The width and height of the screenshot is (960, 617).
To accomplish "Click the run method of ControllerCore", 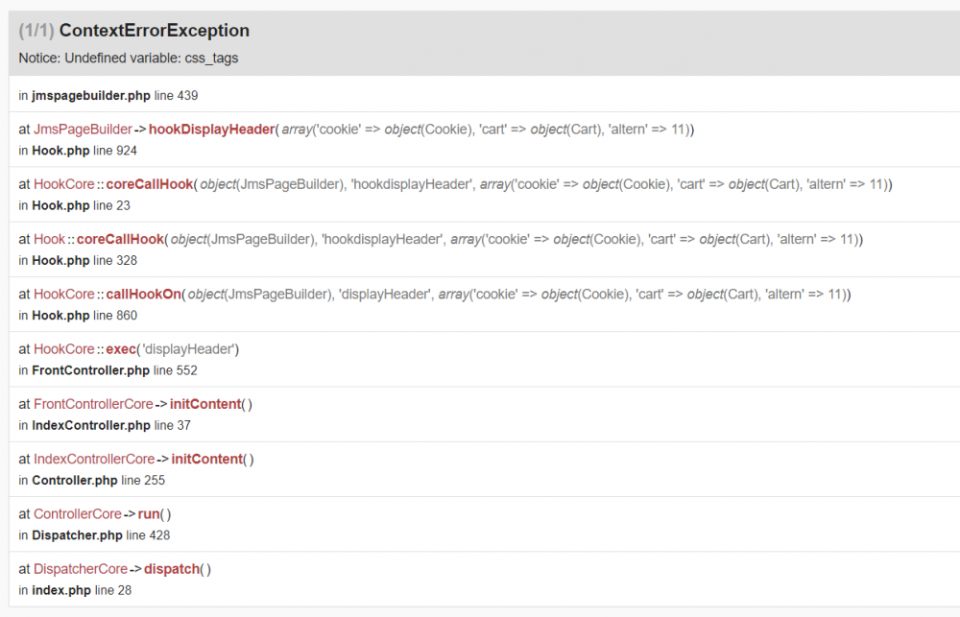I will [149, 514].
